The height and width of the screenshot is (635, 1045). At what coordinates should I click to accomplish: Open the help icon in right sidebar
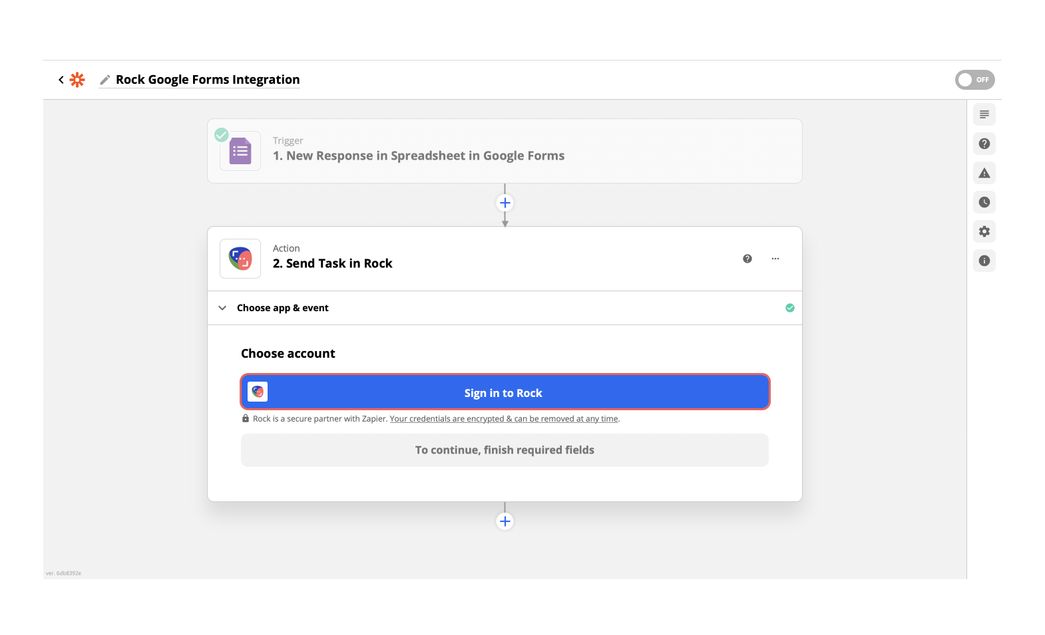pos(984,144)
